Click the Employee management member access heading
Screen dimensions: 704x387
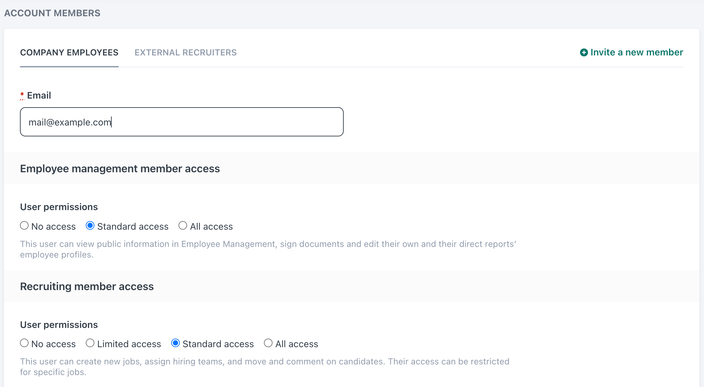tap(120, 169)
